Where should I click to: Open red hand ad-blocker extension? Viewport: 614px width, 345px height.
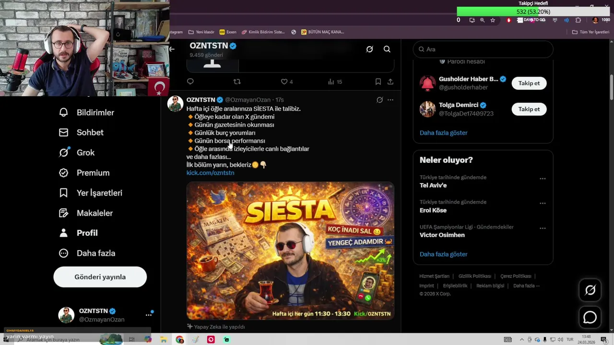point(509,20)
